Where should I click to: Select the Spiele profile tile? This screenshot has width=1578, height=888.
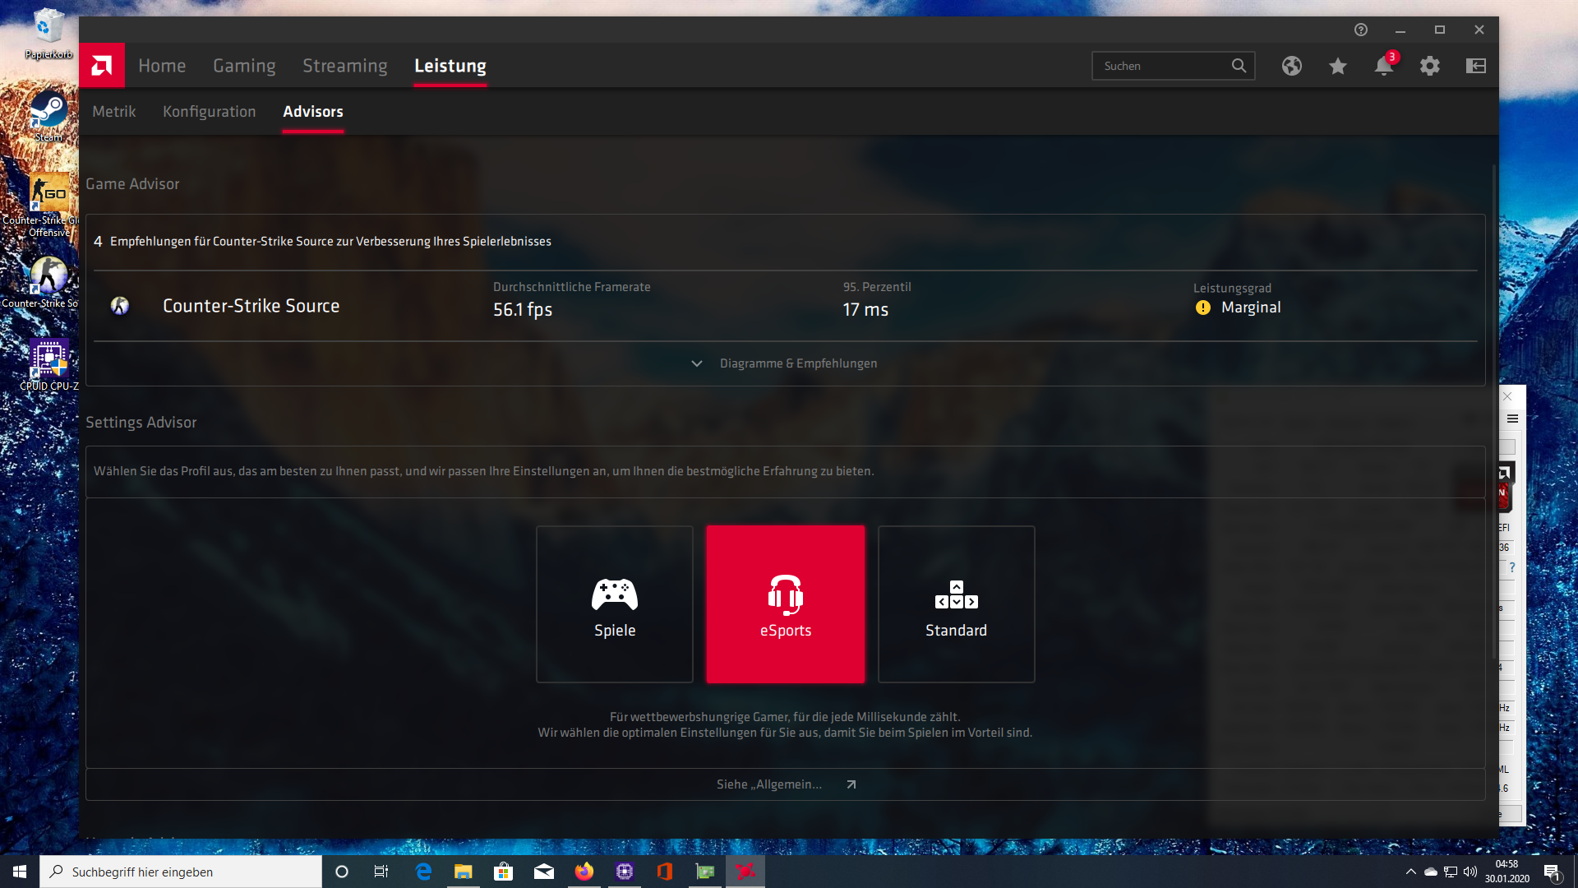point(614,604)
